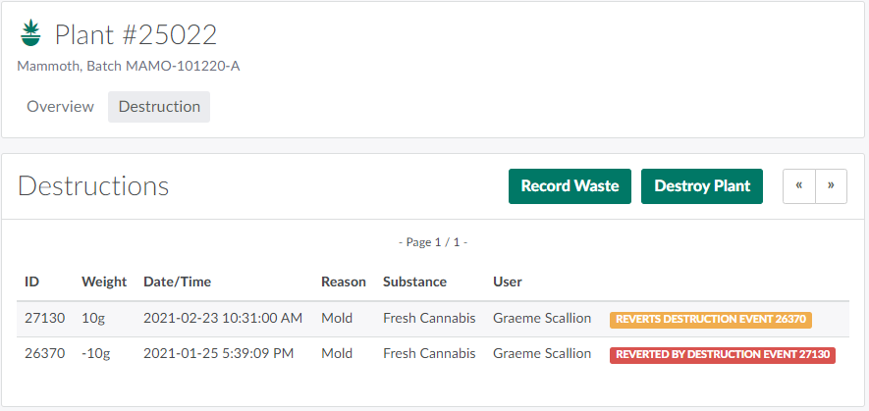Click the cannabis plant icon
Screen dimensions: 869x411
(31, 33)
